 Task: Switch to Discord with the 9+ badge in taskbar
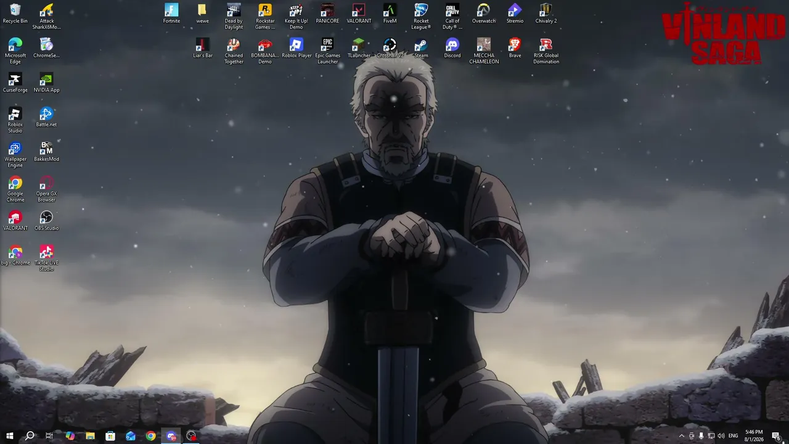171,436
